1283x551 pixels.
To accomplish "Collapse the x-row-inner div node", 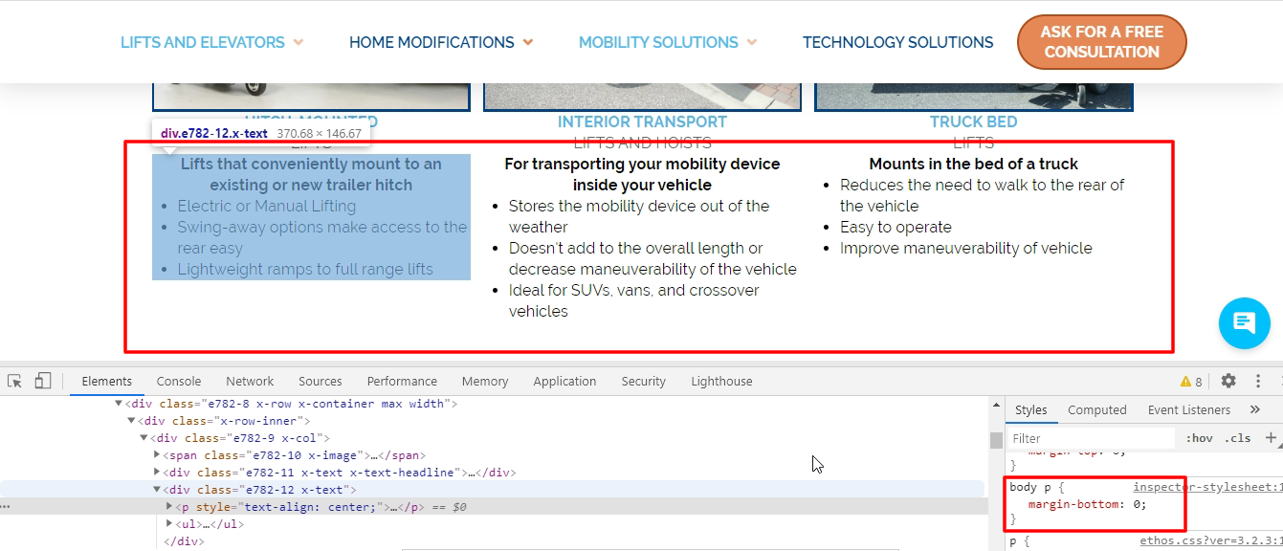I will point(131,421).
